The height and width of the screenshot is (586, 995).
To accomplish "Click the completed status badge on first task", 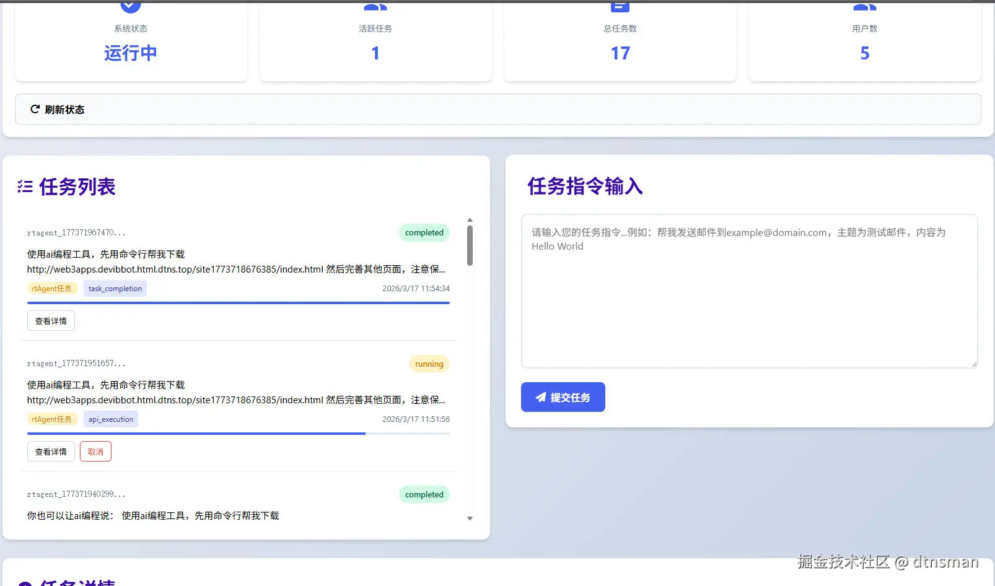I will point(424,232).
